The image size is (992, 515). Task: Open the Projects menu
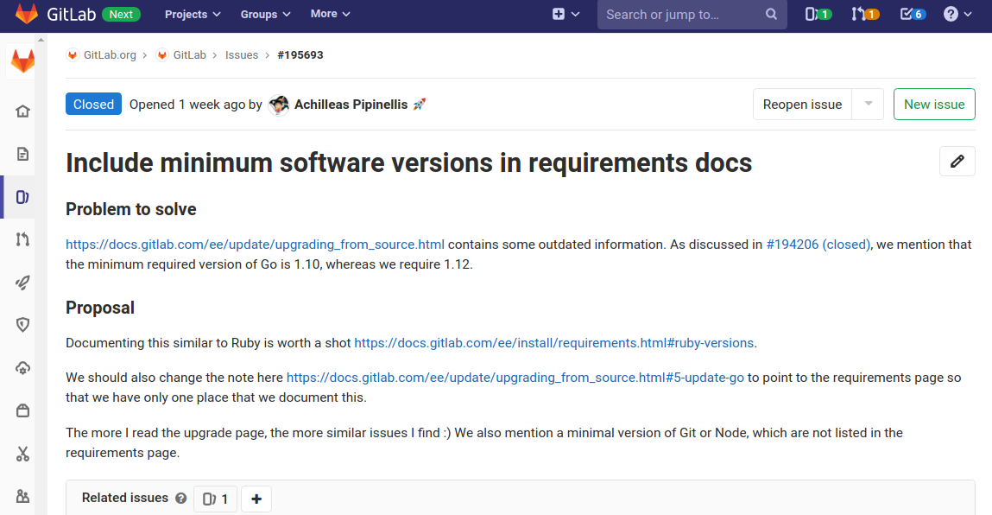pyautogui.click(x=193, y=14)
